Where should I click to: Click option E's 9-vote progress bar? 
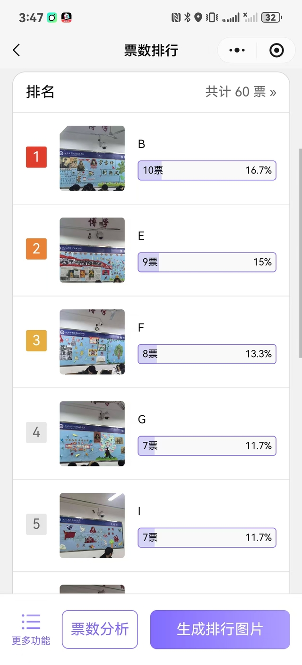pyautogui.click(x=207, y=262)
